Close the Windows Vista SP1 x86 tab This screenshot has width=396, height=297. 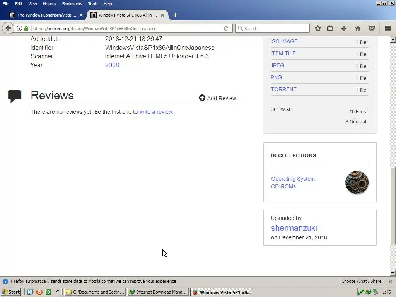click(x=162, y=15)
